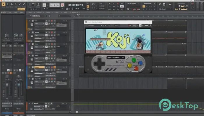Click the add track folder icon beside the plus
Image resolution: width=204 pixels, height=116 pixels.
click(x=50, y=16)
